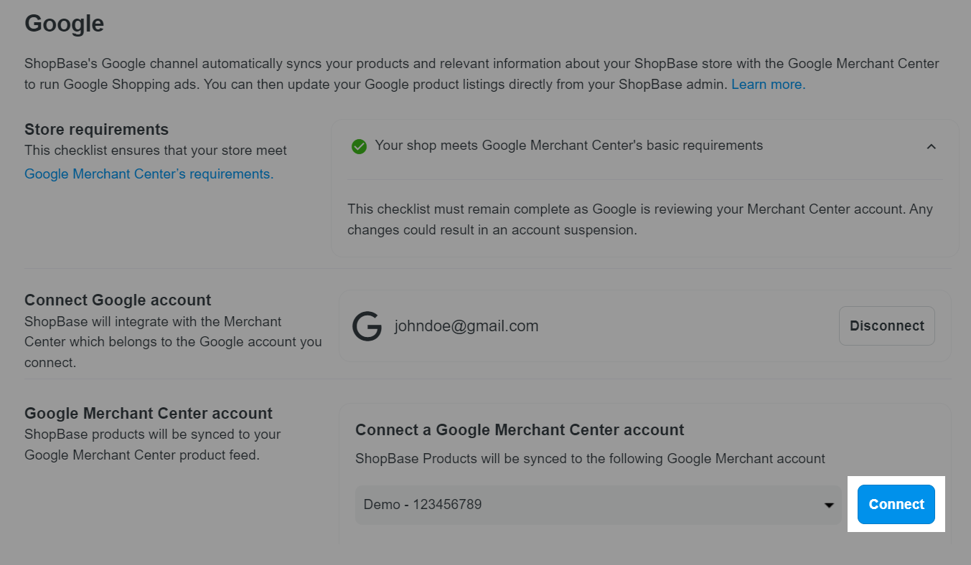Click the Google G logo icon

coord(367,326)
